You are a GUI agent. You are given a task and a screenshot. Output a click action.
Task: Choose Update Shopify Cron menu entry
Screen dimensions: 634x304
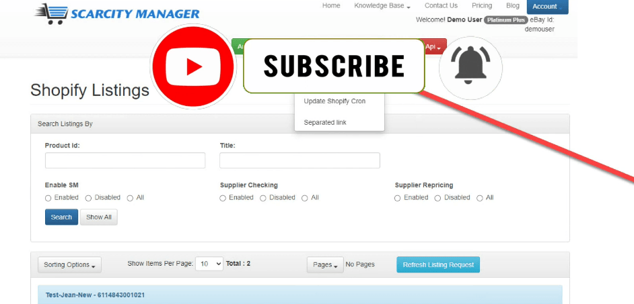click(334, 101)
